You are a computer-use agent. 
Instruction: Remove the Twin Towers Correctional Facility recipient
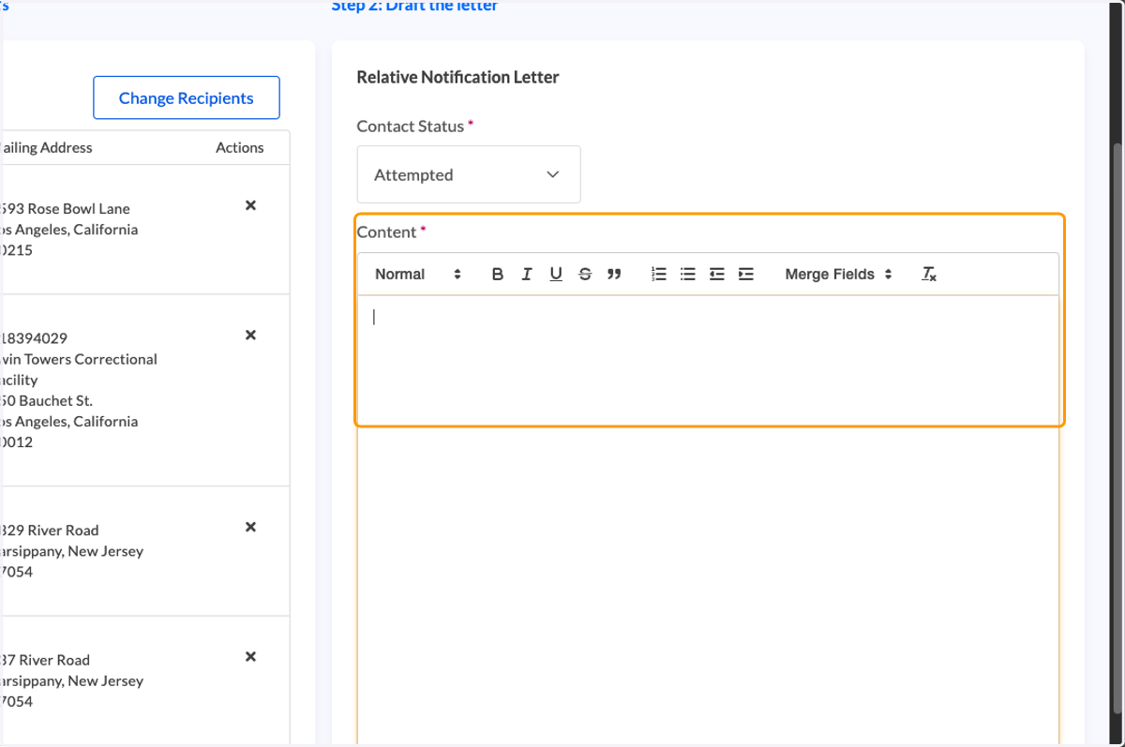(250, 335)
